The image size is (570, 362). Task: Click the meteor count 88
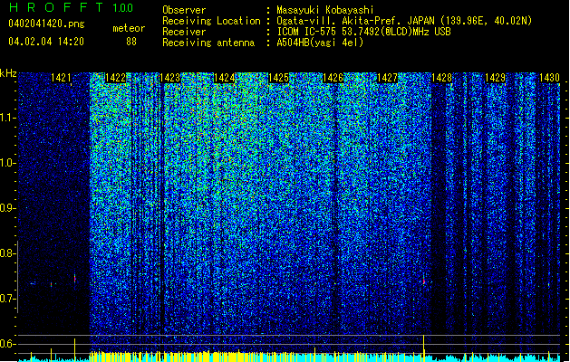pyautogui.click(x=131, y=42)
